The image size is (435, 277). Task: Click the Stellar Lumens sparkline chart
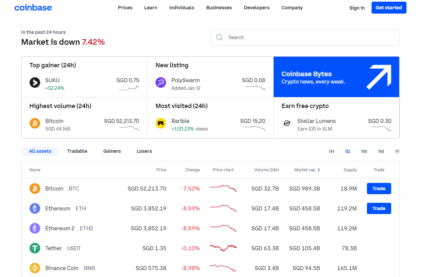click(381, 129)
